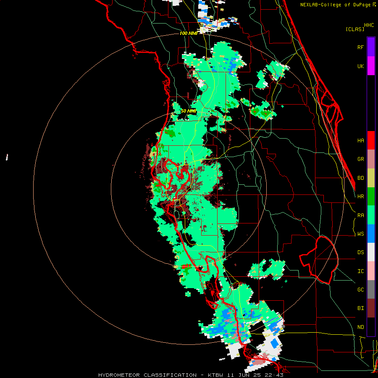Click the RA legend label
The width and height of the screenshot is (378, 378).
click(360, 215)
